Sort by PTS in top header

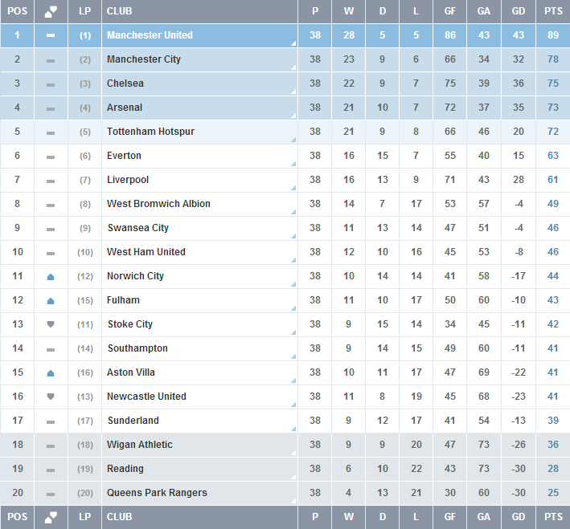tap(553, 11)
